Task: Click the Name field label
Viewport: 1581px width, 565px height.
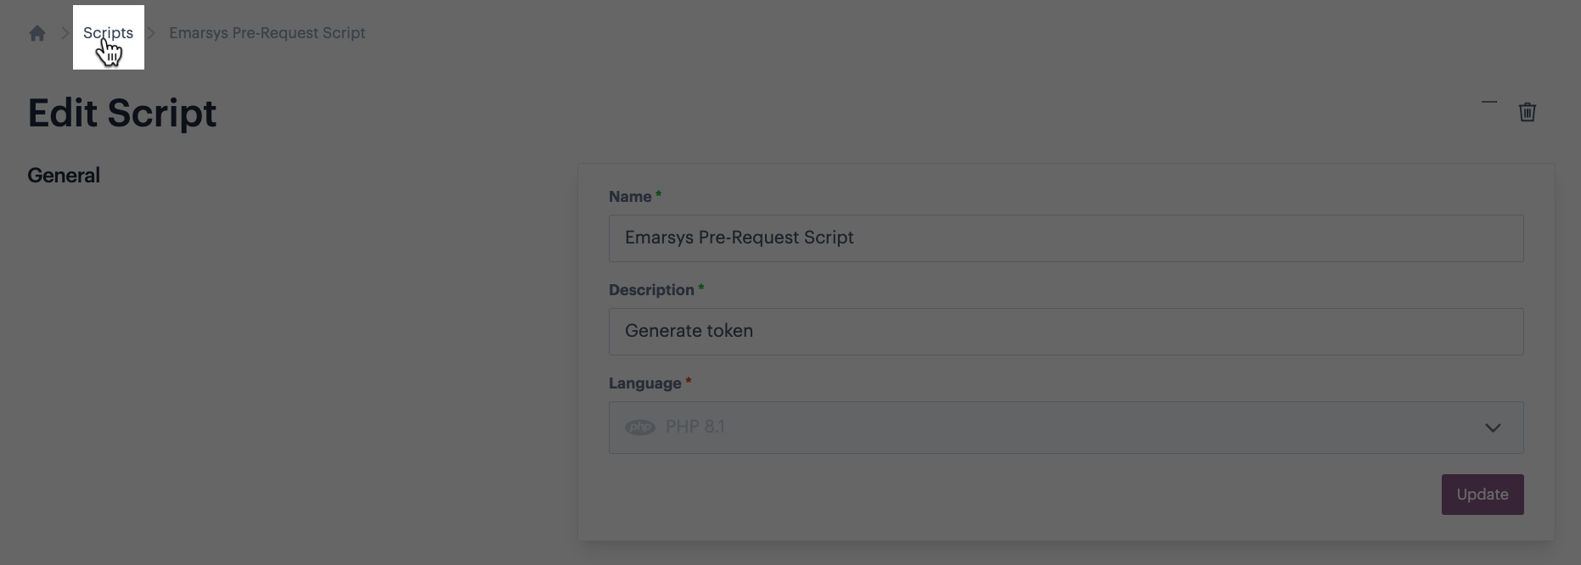Action: pos(630,197)
